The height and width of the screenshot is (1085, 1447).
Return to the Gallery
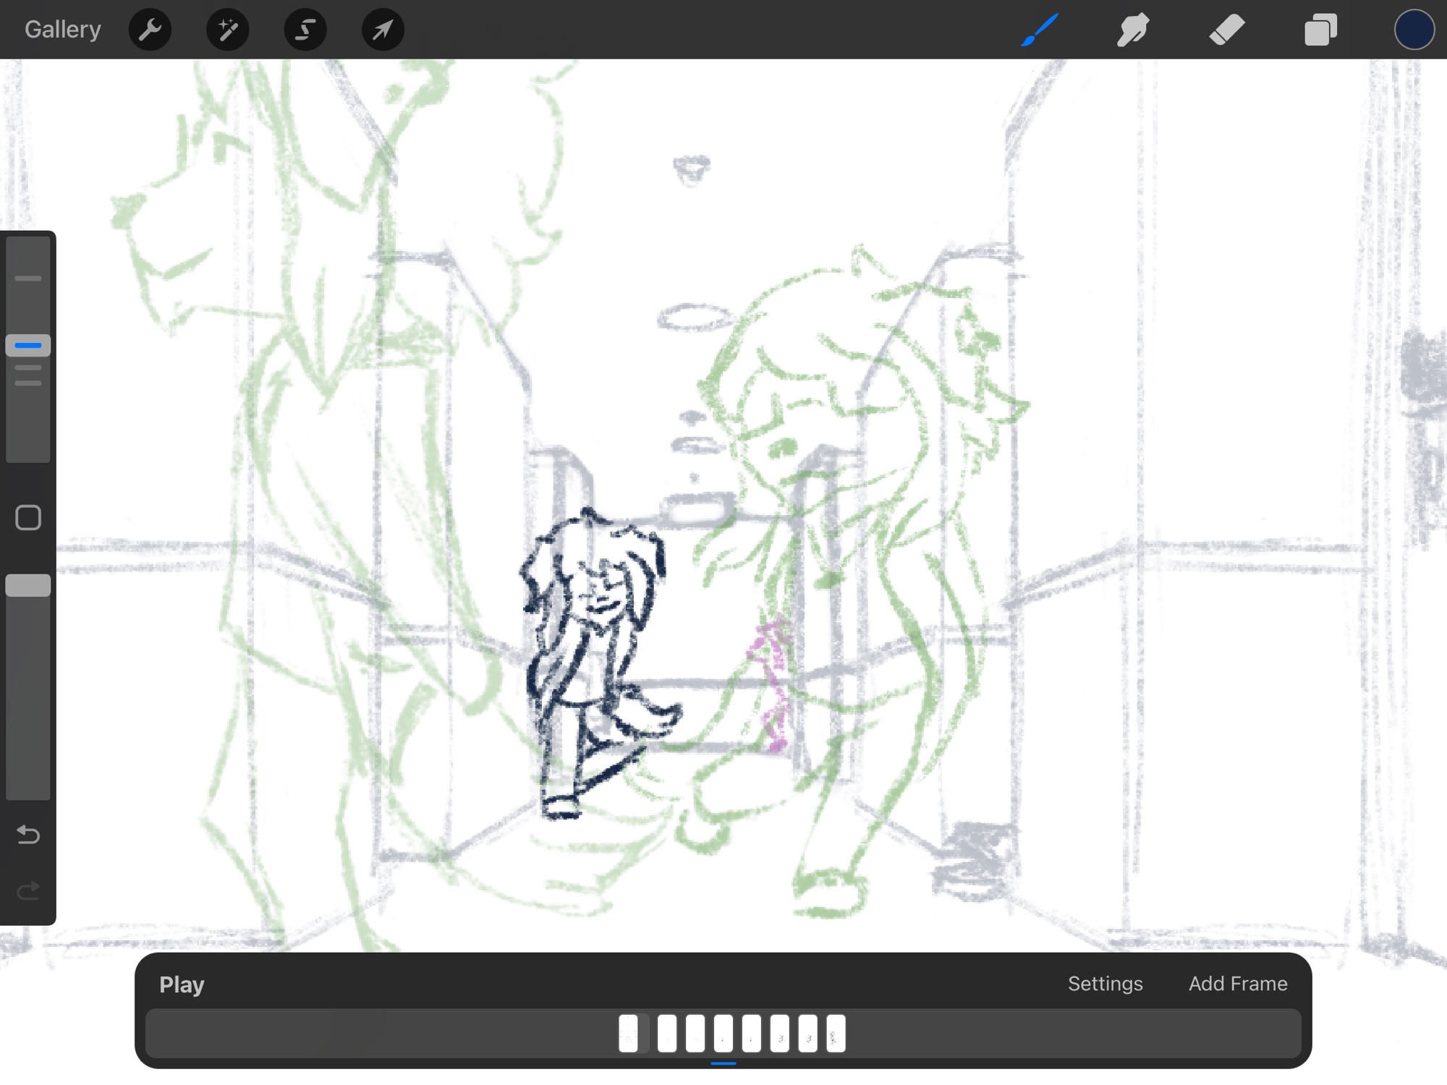[63, 30]
